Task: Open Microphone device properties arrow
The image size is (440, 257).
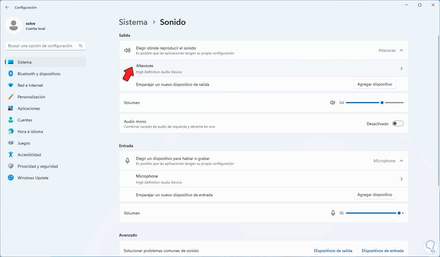Action: (x=401, y=179)
